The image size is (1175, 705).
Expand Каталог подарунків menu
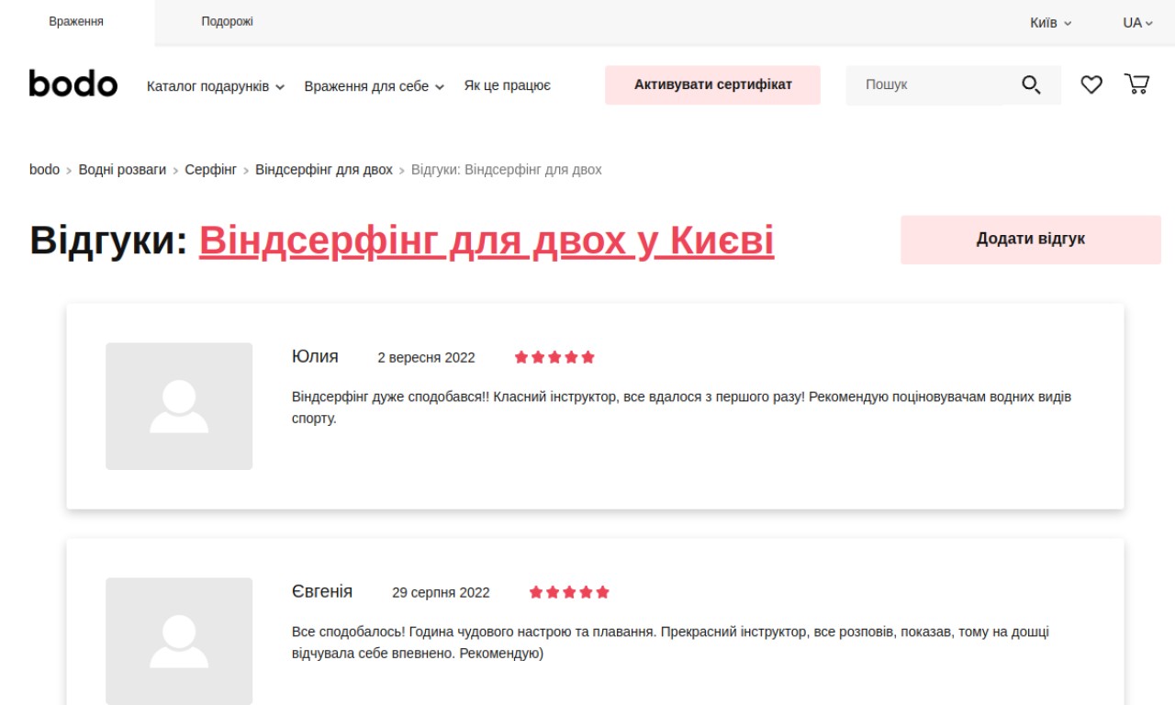(x=216, y=86)
